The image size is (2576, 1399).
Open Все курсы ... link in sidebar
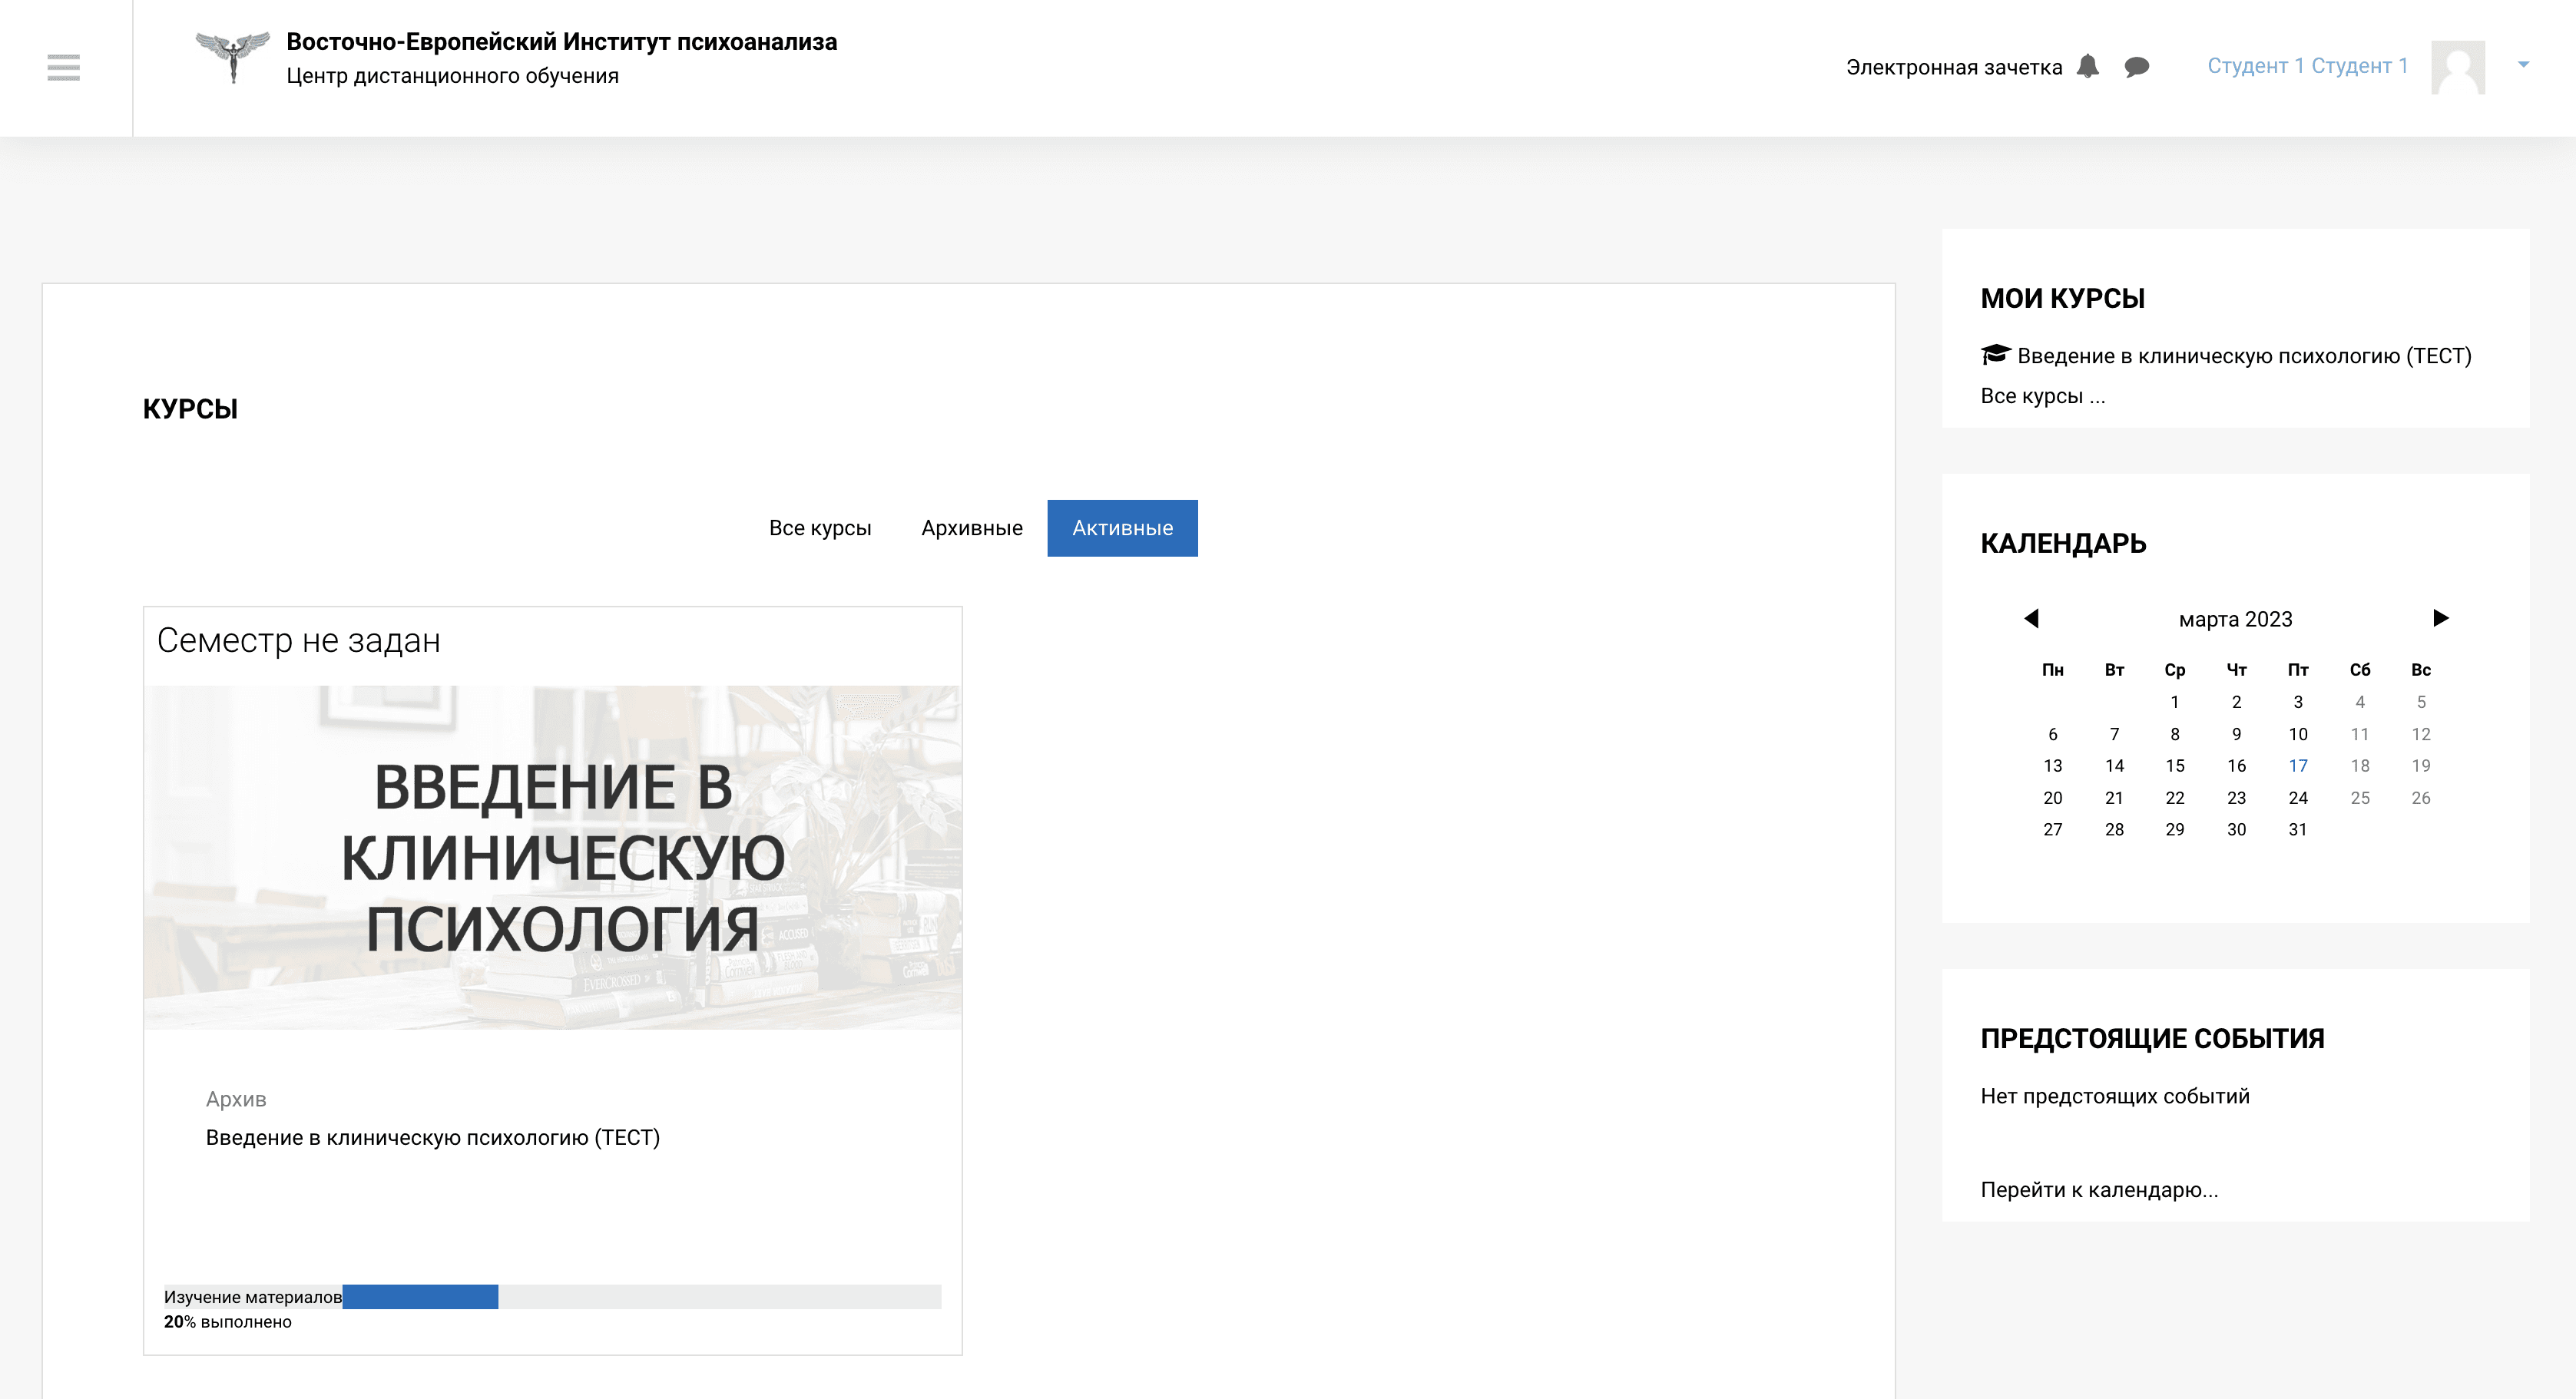(x=2042, y=396)
